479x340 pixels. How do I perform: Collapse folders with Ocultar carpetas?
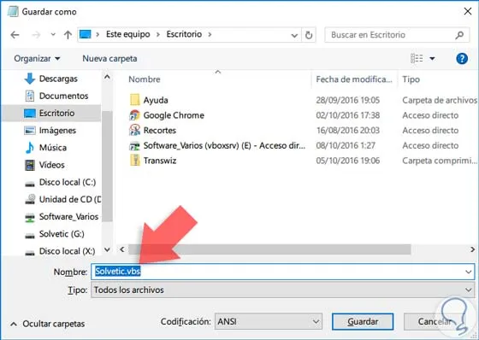click(48, 324)
